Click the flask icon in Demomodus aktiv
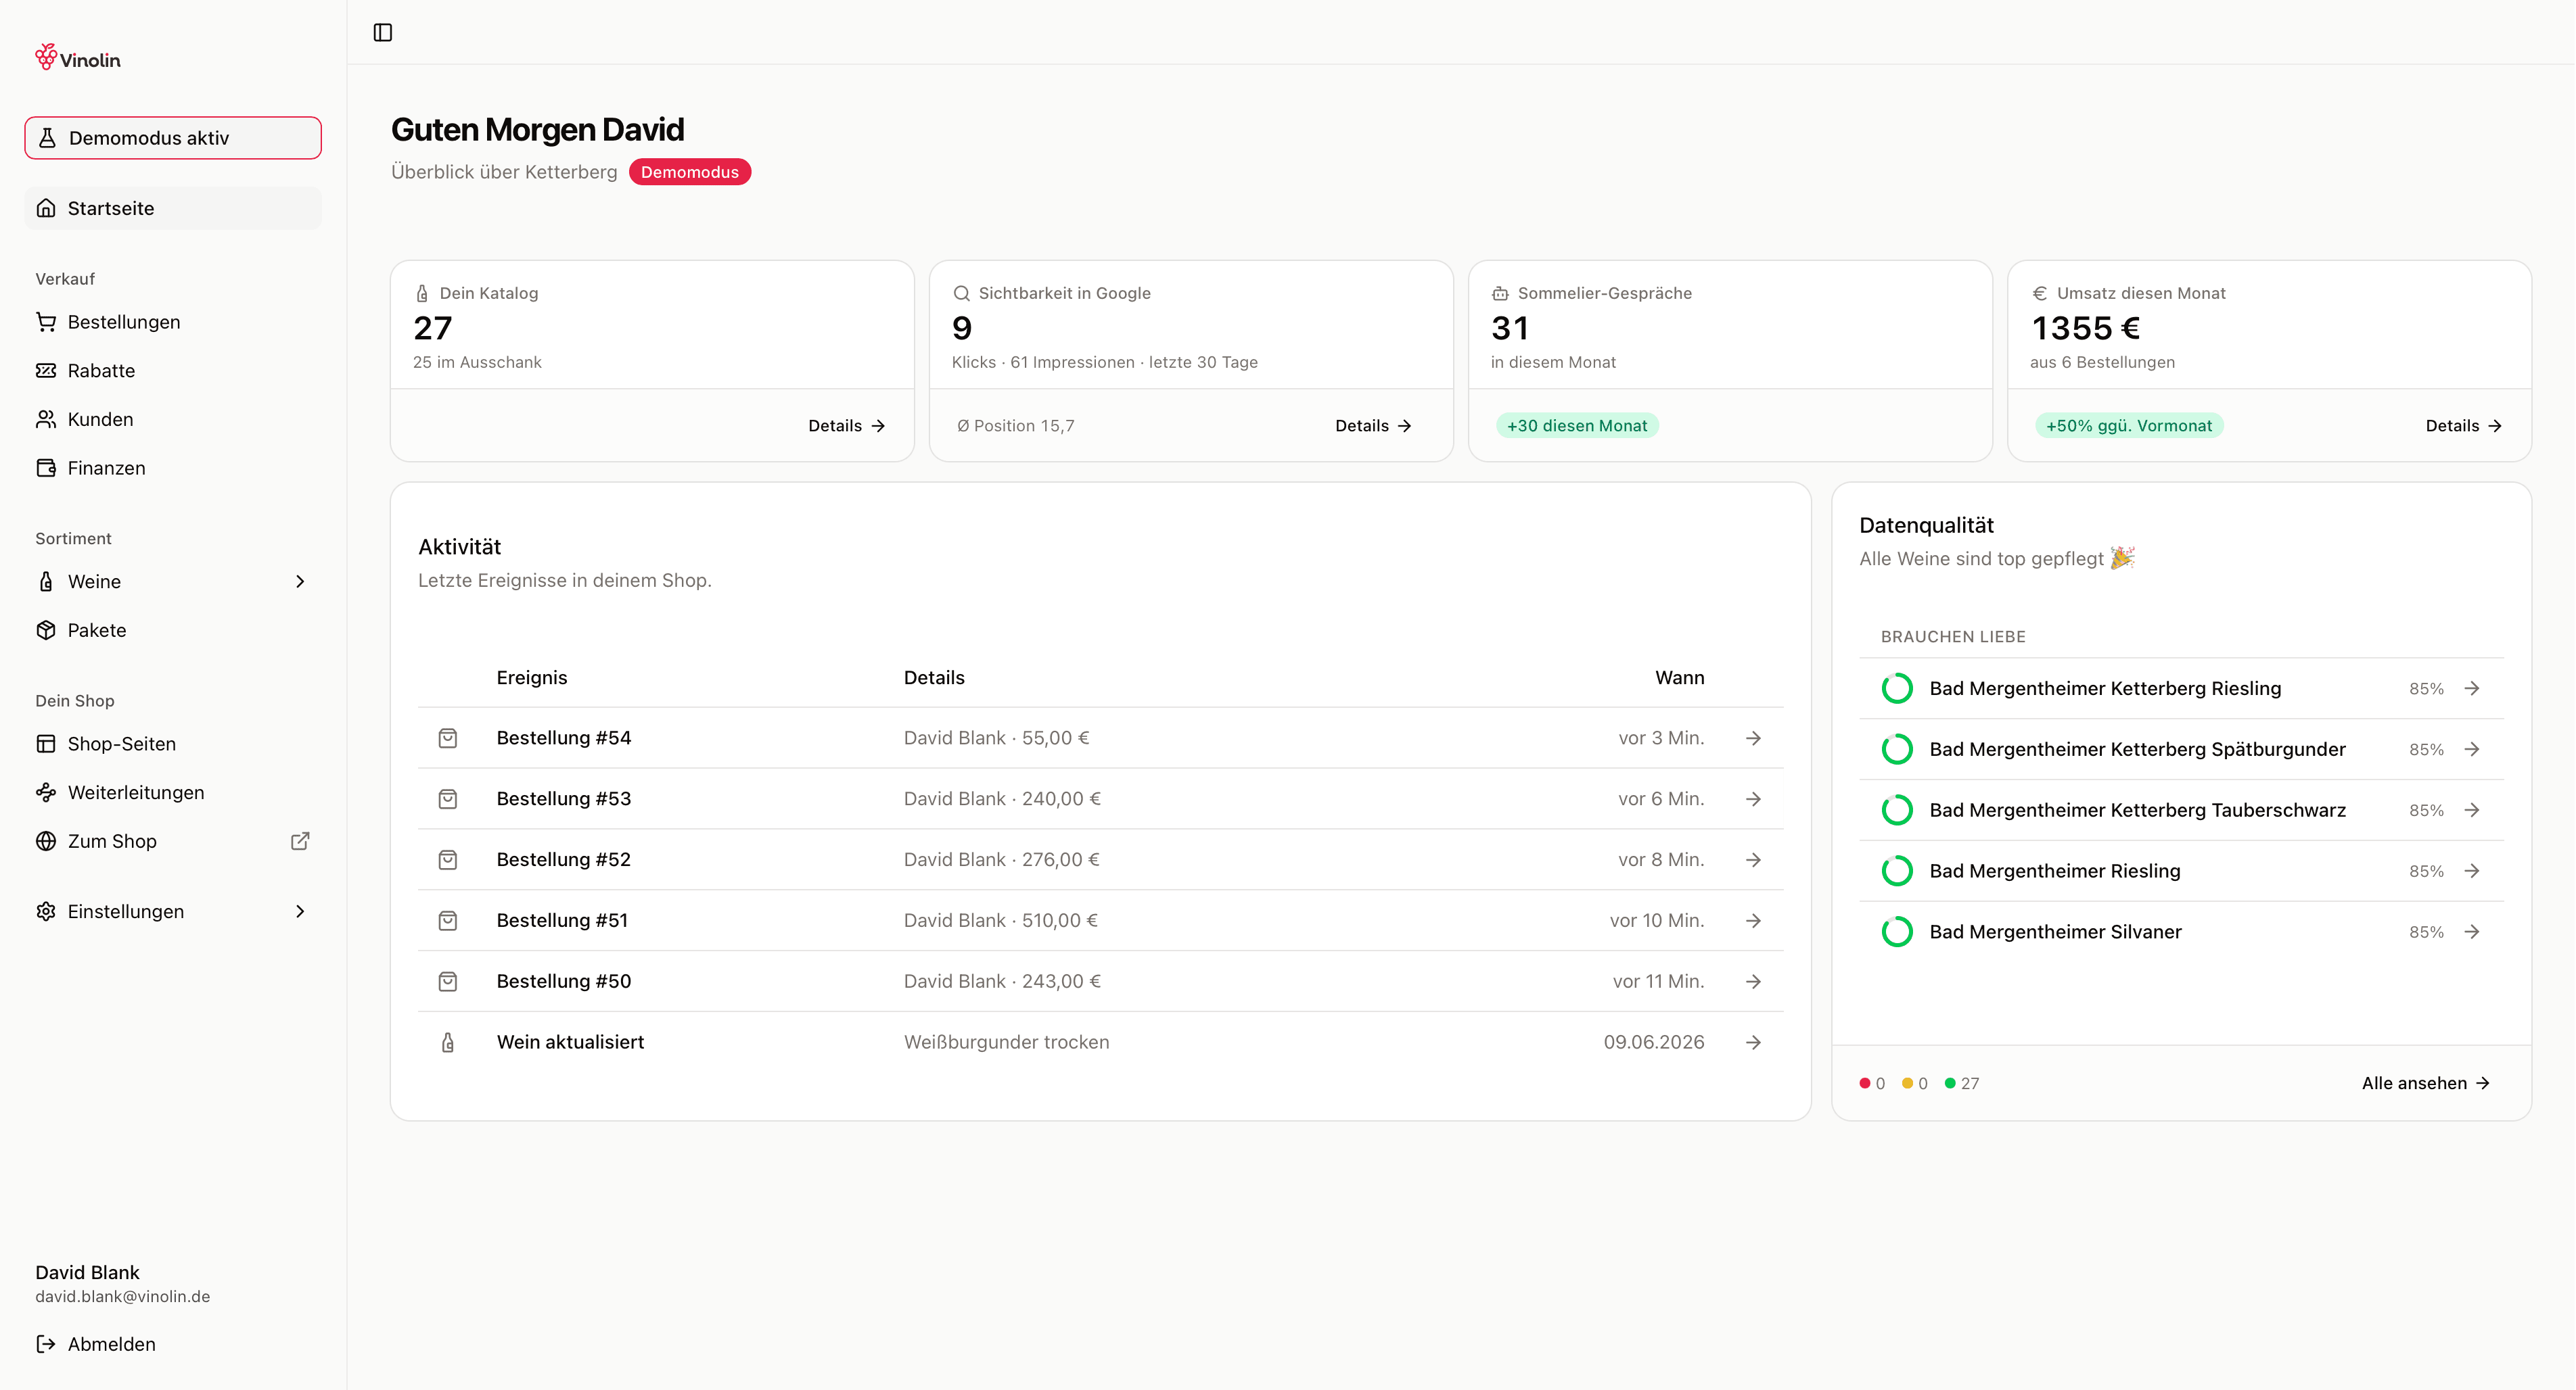The height and width of the screenshot is (1390, 2576). (47, 138)
